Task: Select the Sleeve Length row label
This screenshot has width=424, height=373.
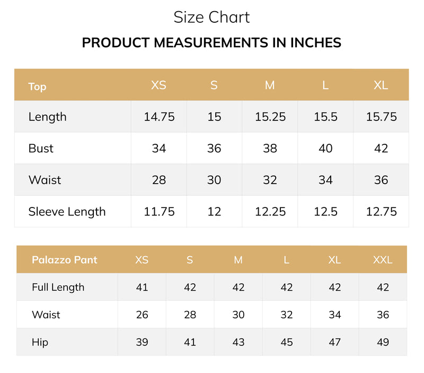Action: [67, 212]
